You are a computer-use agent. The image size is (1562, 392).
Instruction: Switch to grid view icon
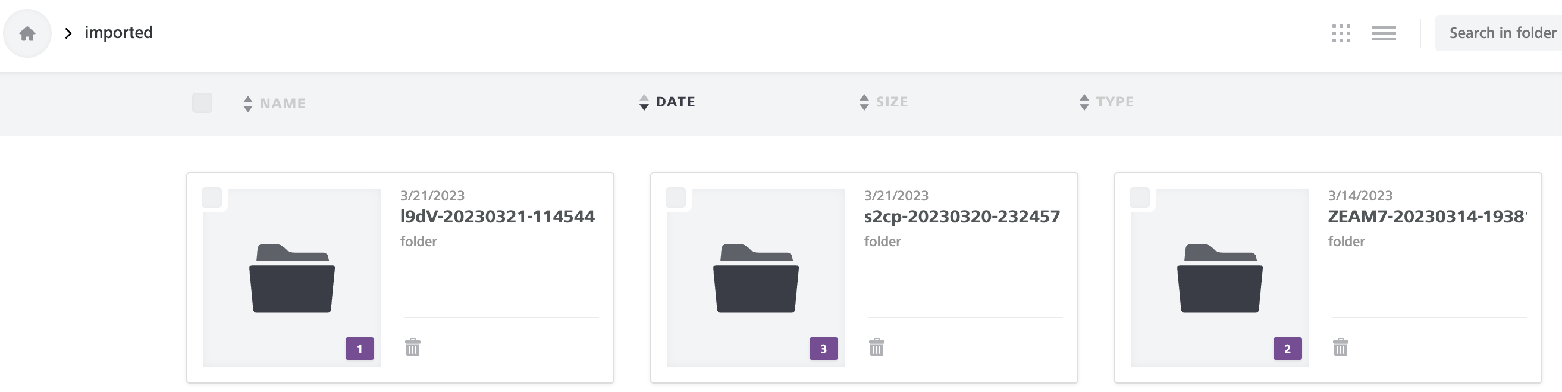point(1341,33)
